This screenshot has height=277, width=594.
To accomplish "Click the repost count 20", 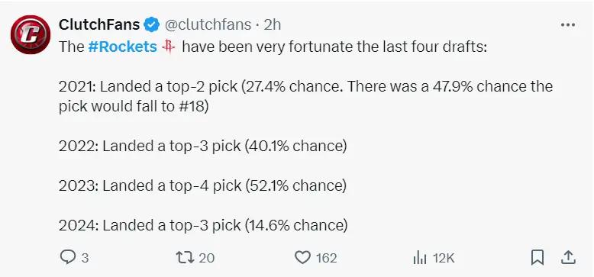I will tap(206, 258).
